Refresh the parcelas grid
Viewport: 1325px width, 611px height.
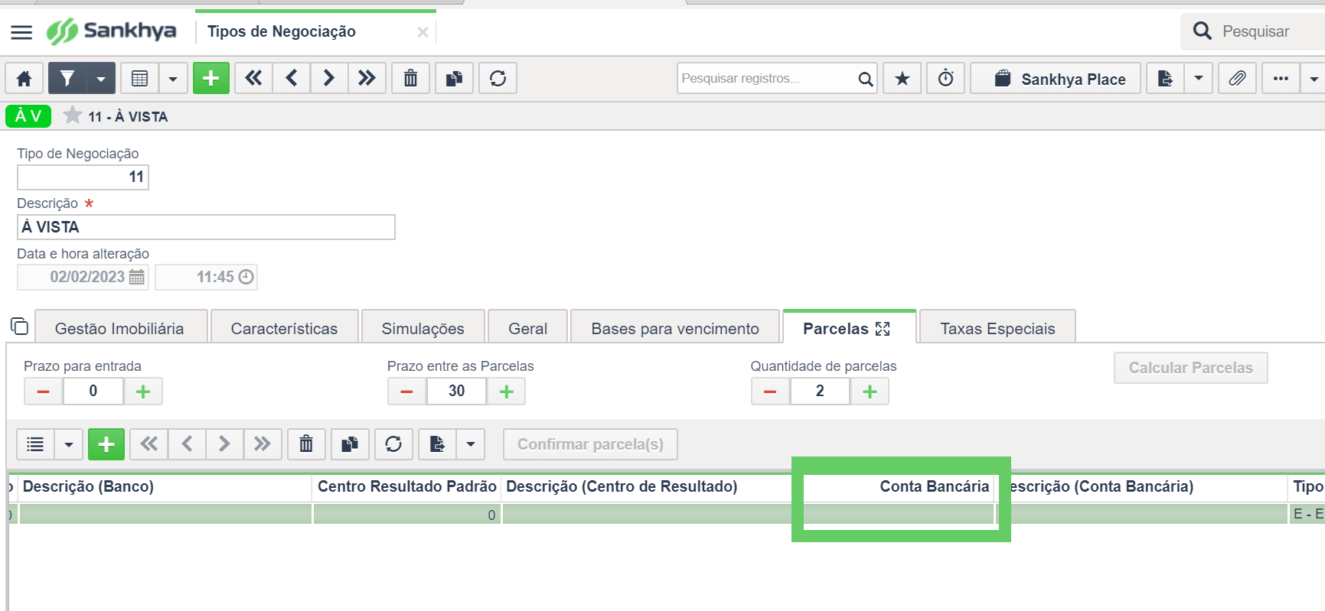click(393, 444)
